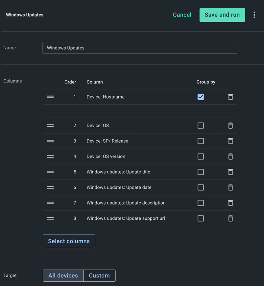Toggle Group by for Update description
Image resolution: width=264 pixels, height=286 pixels.
tap(201, 203)
